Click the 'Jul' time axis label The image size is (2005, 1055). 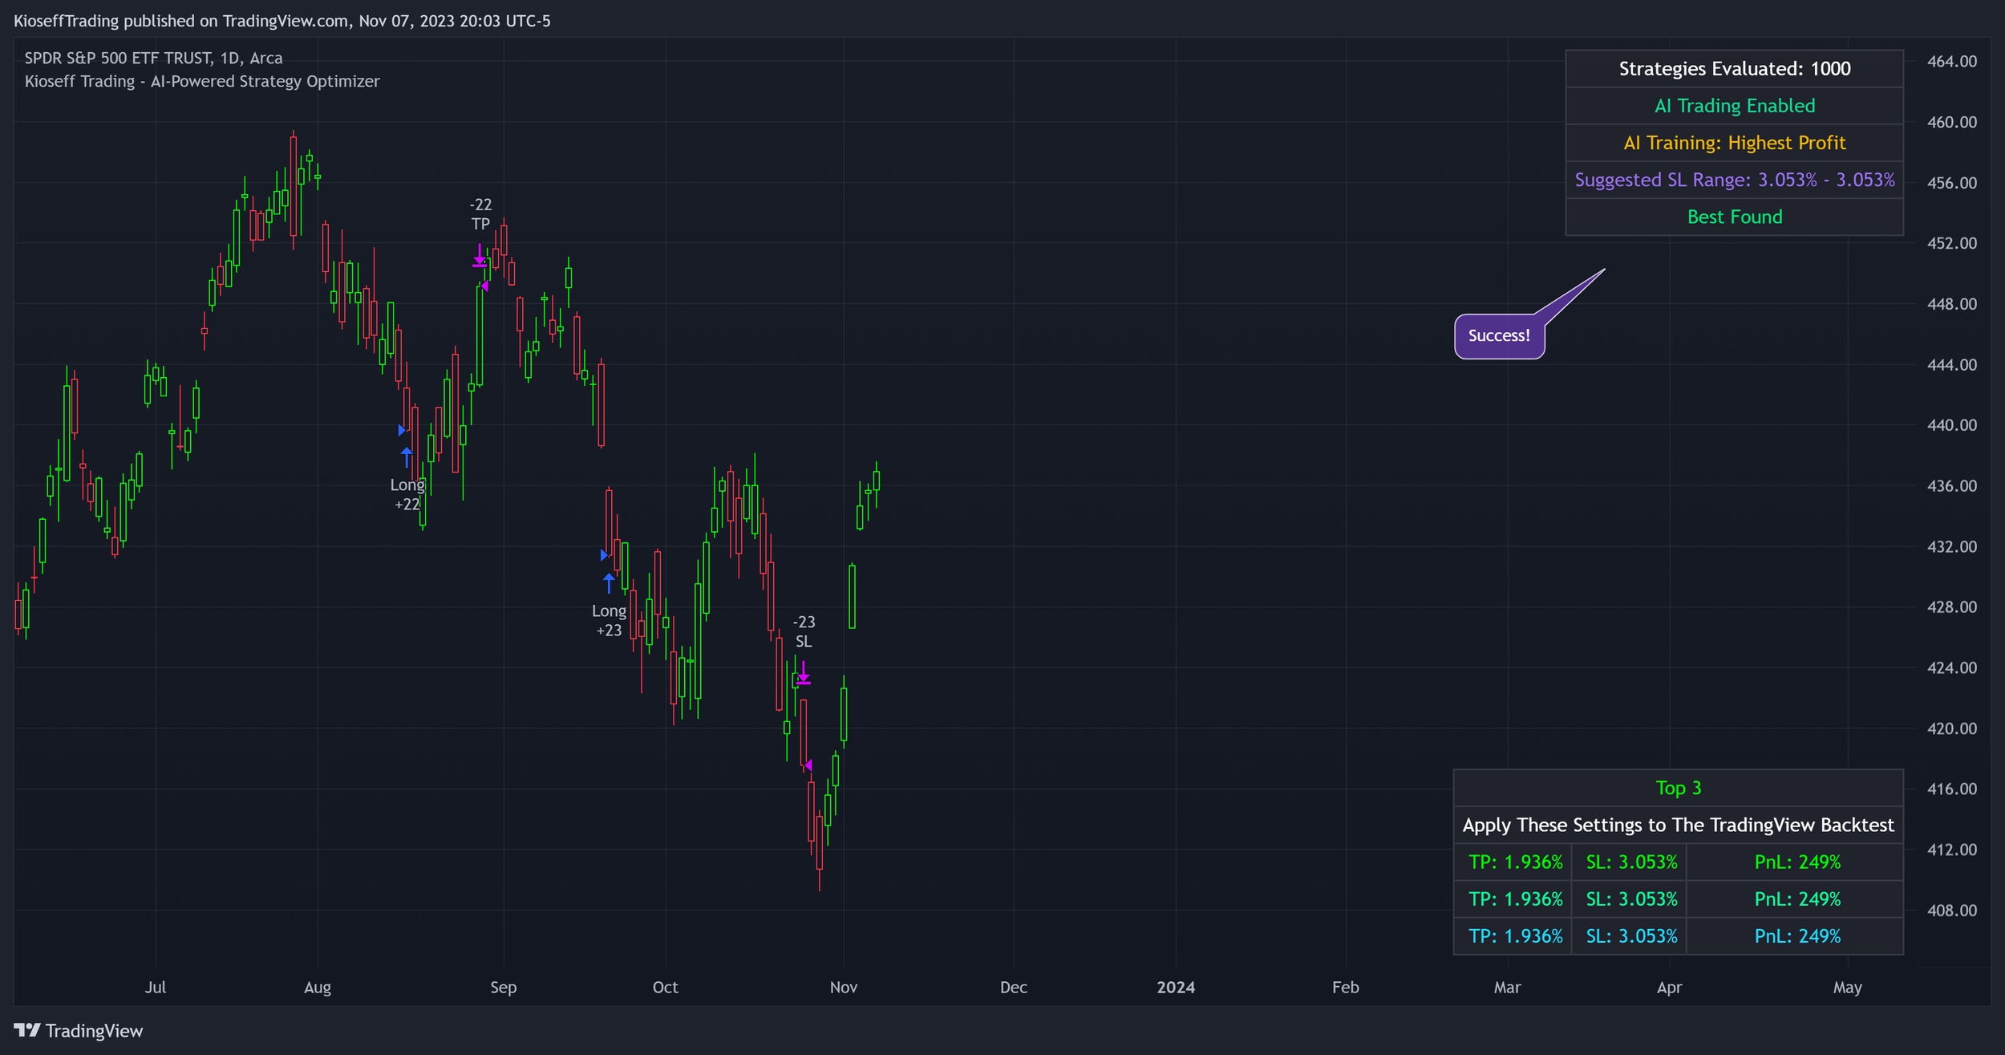click(x=156, y=988)
